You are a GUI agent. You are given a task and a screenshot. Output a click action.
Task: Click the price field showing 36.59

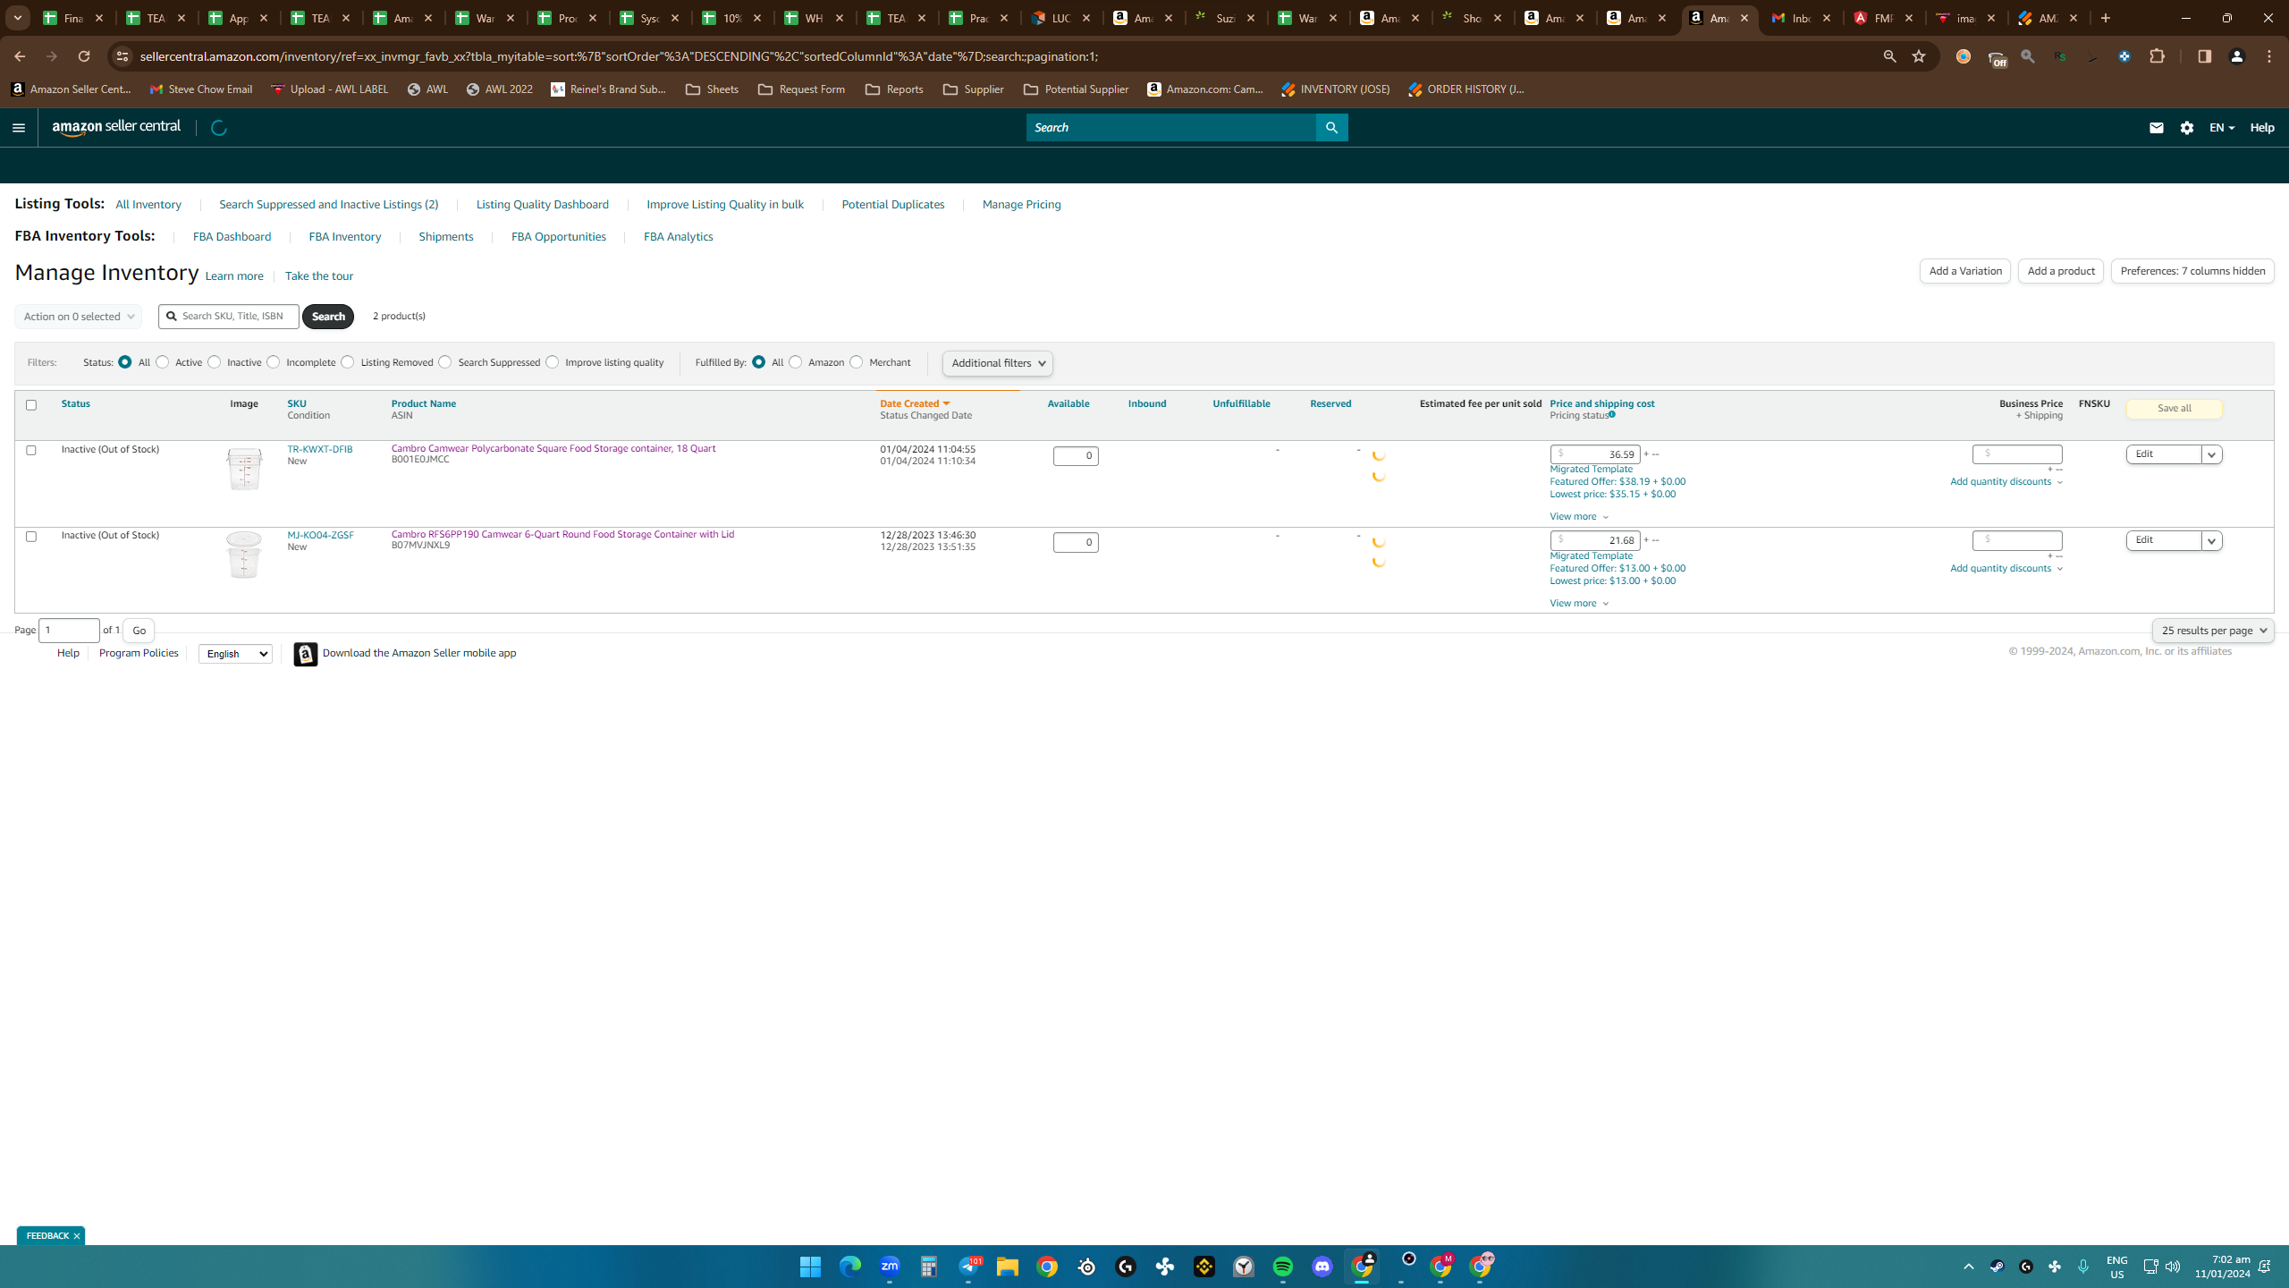point(1595,454)
